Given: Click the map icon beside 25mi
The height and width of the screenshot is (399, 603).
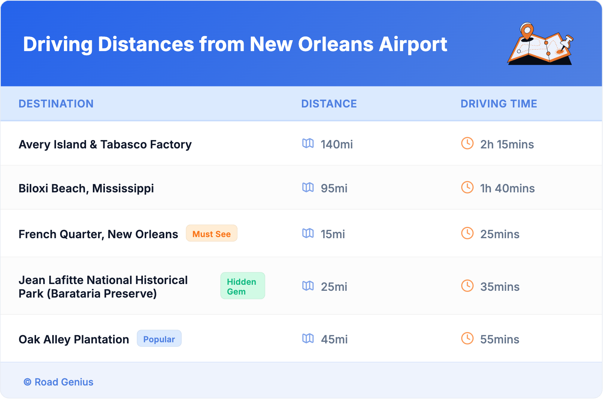Looking at the screenshot, I should pyautogui.click(x=308, y=286).
